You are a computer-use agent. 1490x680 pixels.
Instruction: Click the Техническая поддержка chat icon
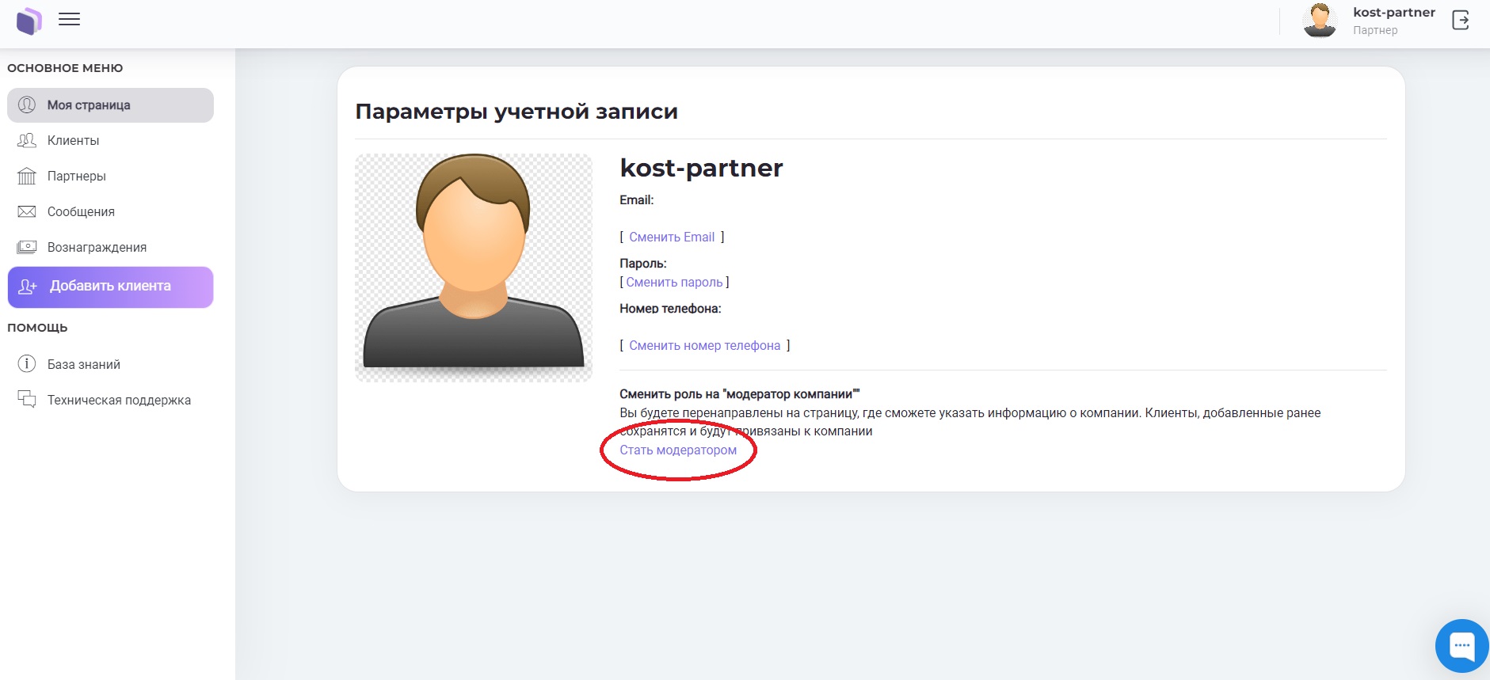(x=27, y=400)
